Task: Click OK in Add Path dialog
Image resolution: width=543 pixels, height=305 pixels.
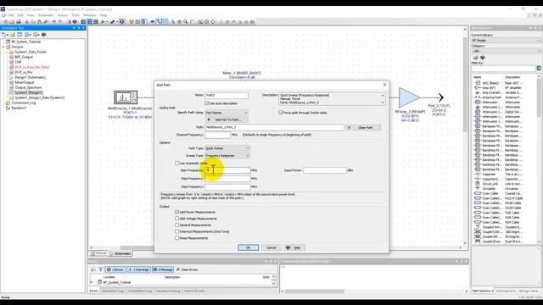Action: [x=248, y=247]
